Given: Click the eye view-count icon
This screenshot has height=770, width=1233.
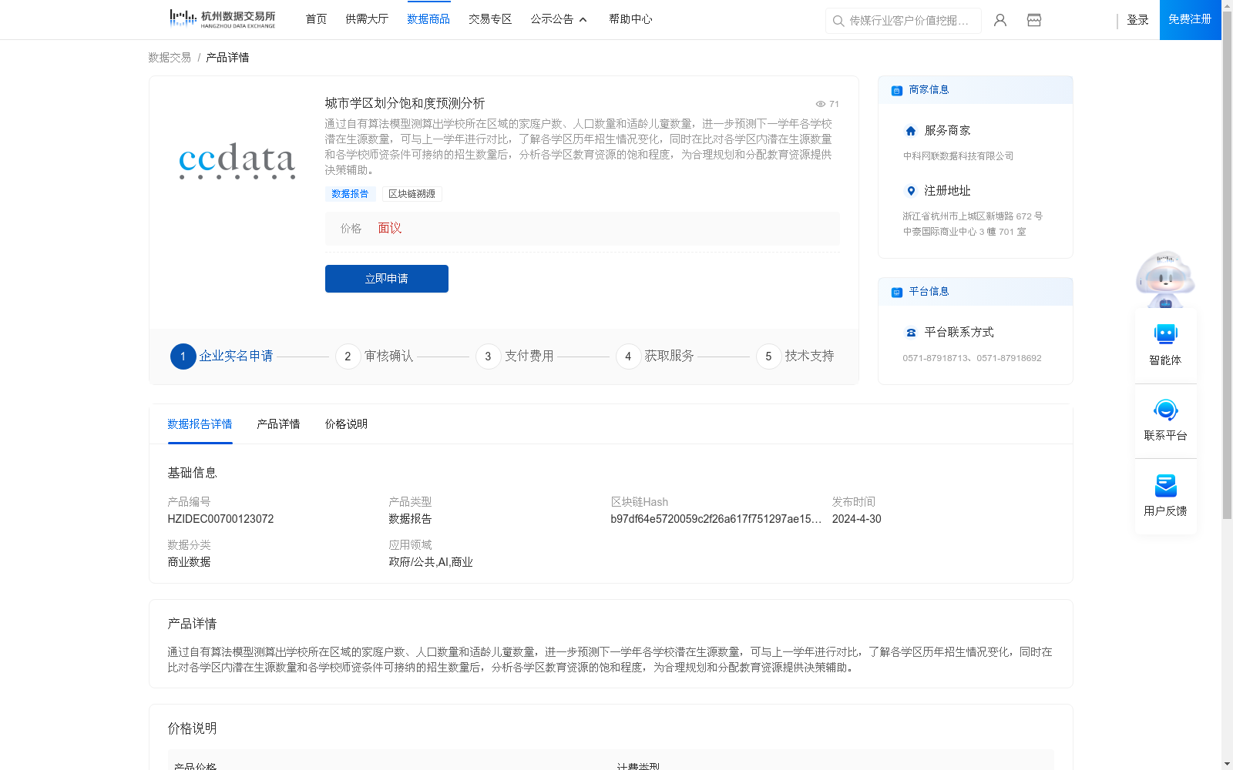Looking at the screenshot, I should tap(821, 104).
